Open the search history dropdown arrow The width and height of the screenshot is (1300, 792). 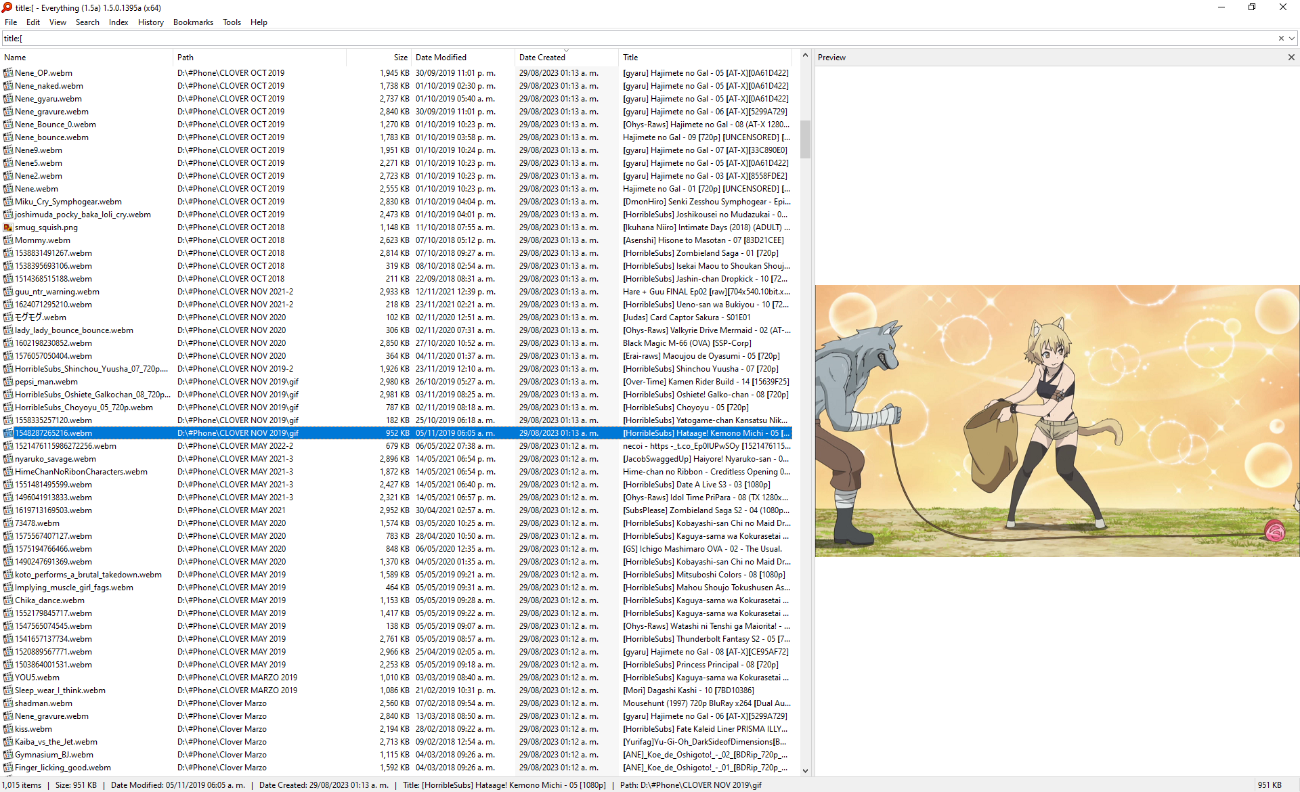1292,39
